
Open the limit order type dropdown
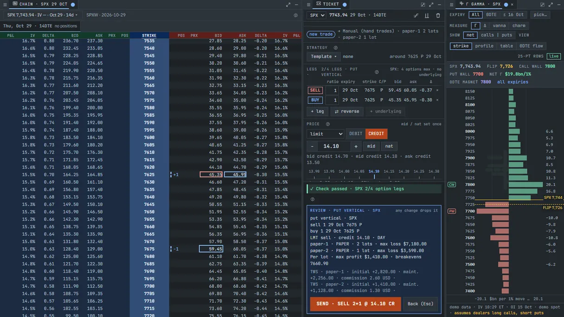[325, 134]
